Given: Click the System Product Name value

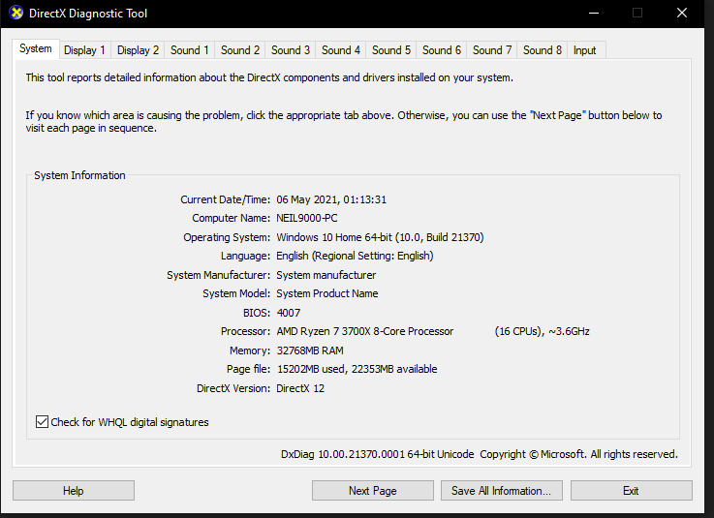Looking at the screenshot, I should coord(326,293).
